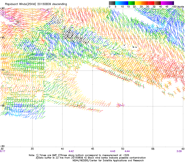Click the note line starting 'Note: 1) Times are GMT'

79,155
